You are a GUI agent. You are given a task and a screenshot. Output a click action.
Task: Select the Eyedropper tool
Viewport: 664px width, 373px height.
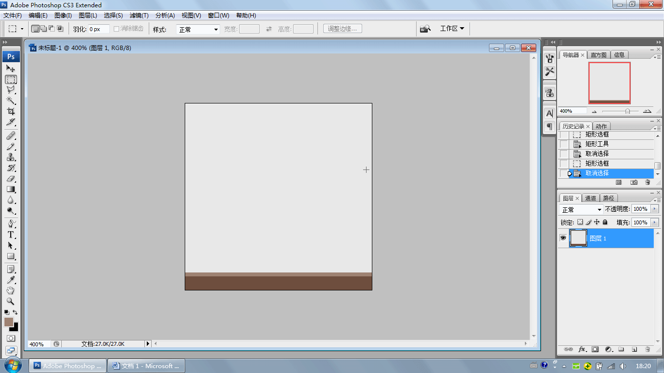11,280
